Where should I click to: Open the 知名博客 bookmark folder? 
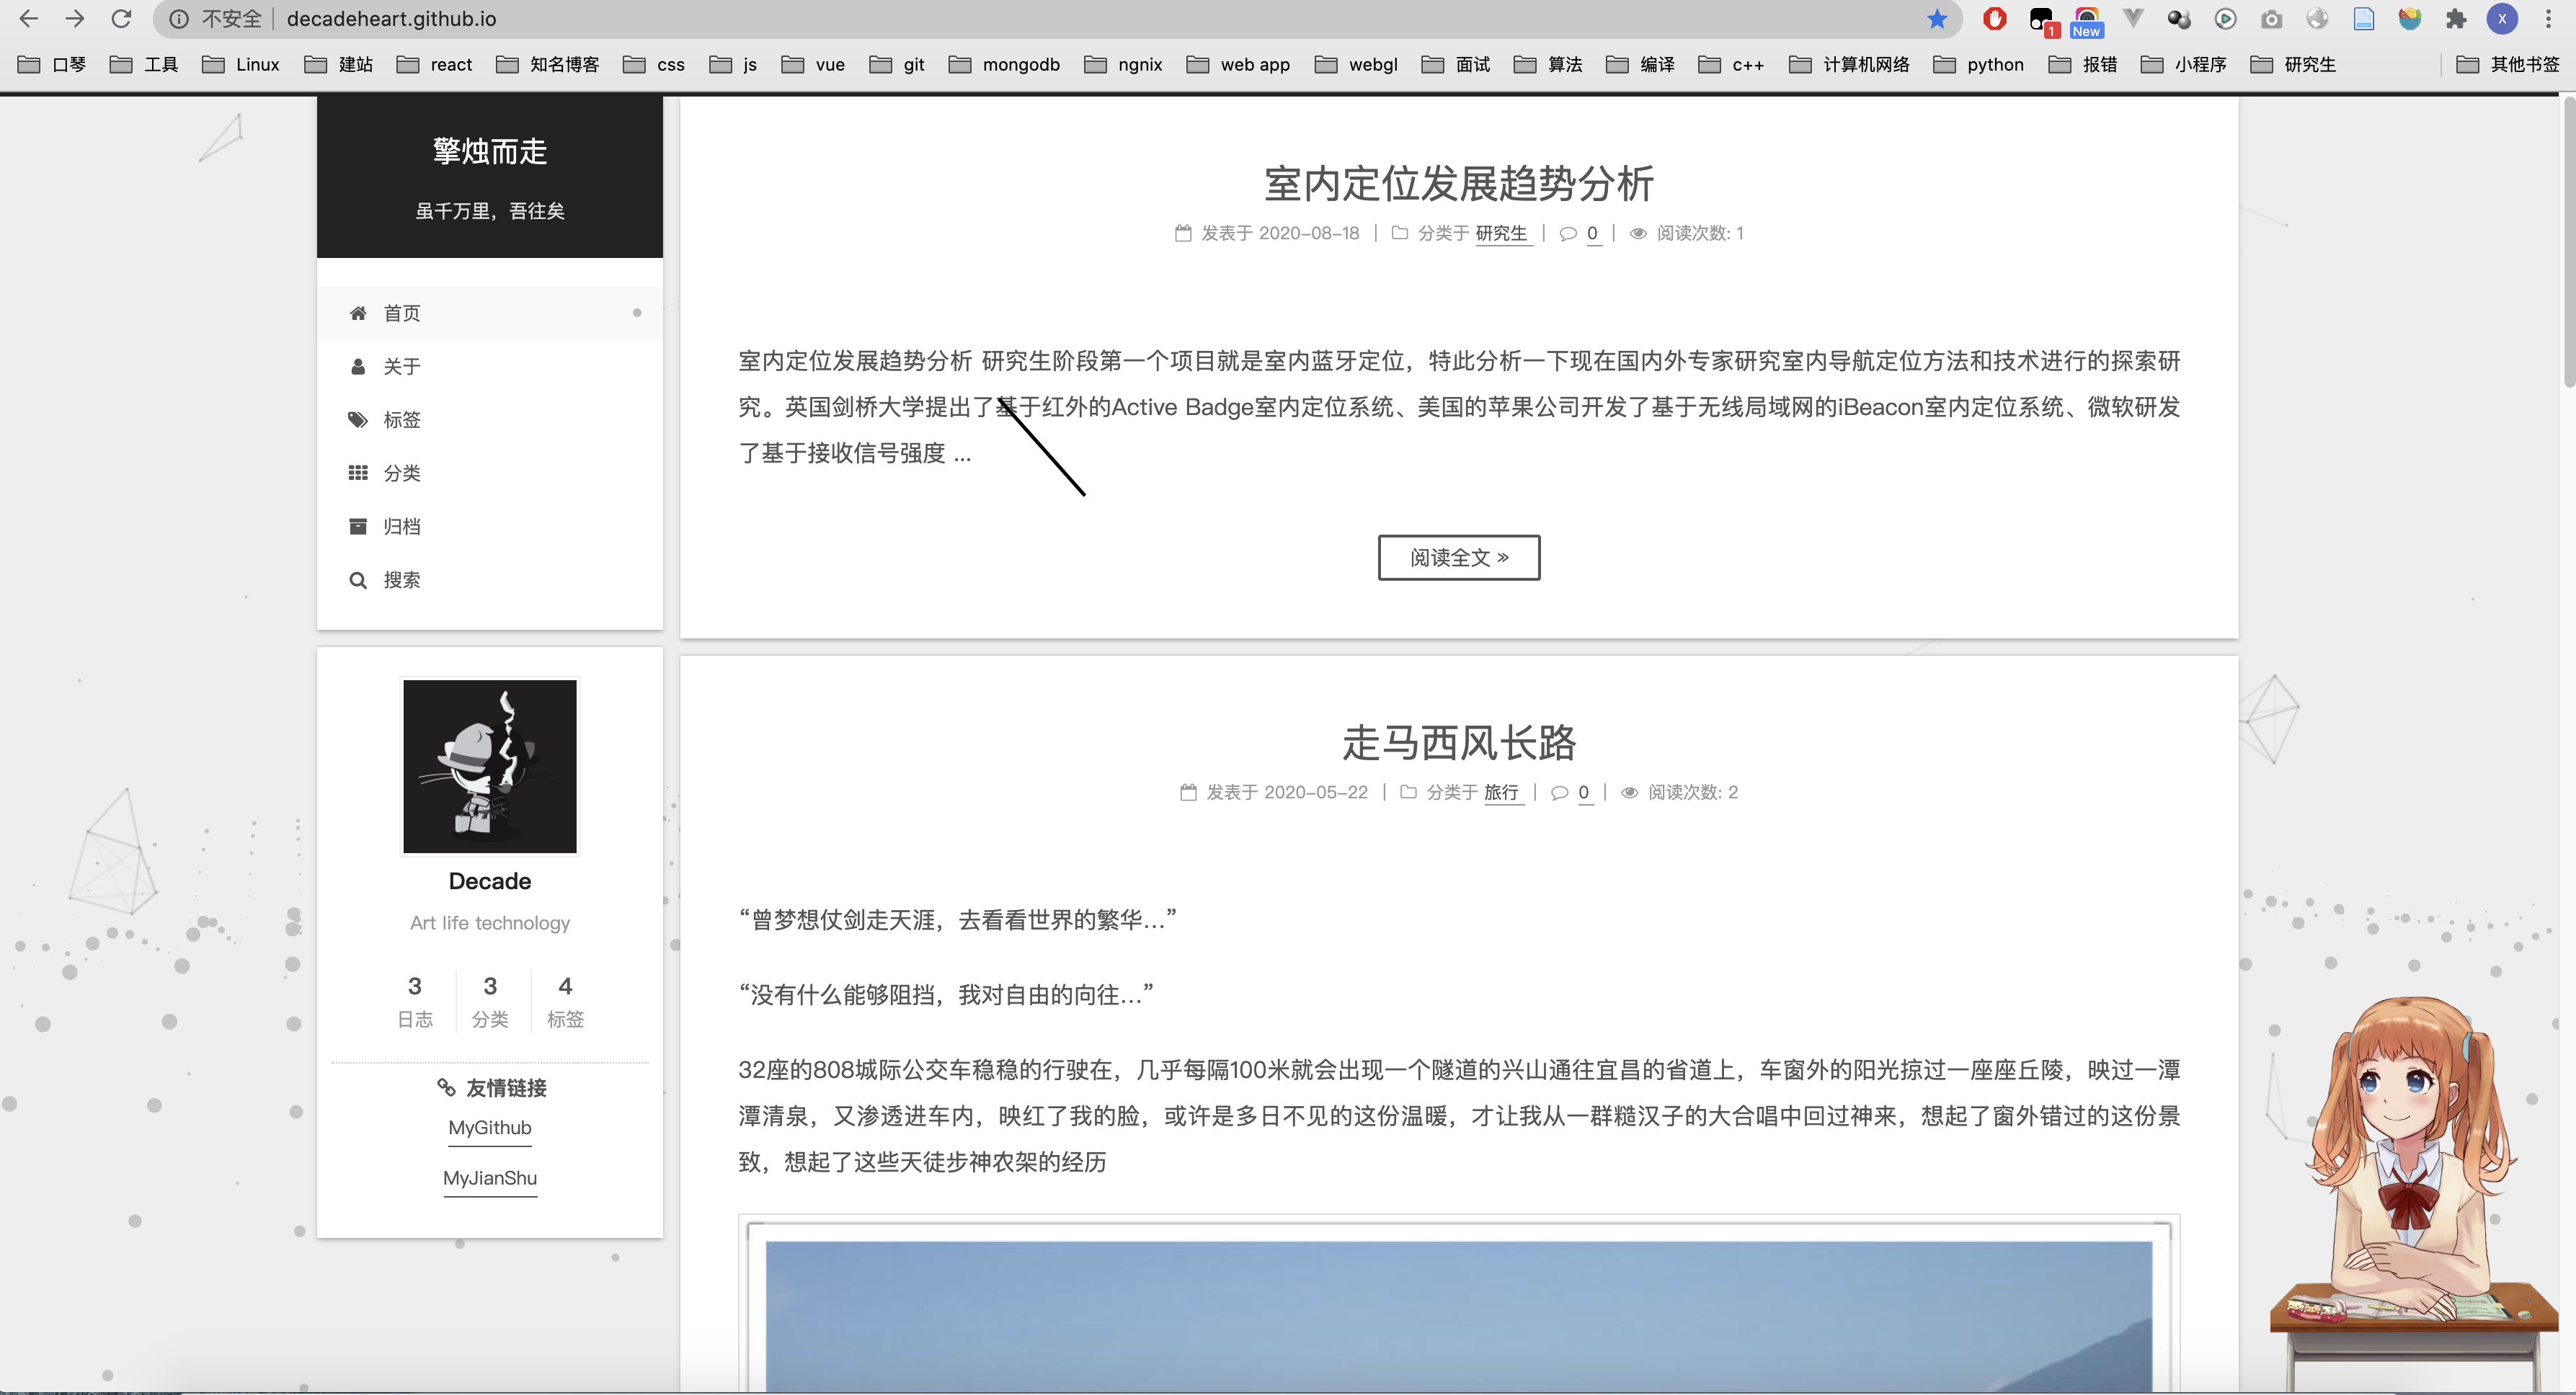click(x=548, y=64)
